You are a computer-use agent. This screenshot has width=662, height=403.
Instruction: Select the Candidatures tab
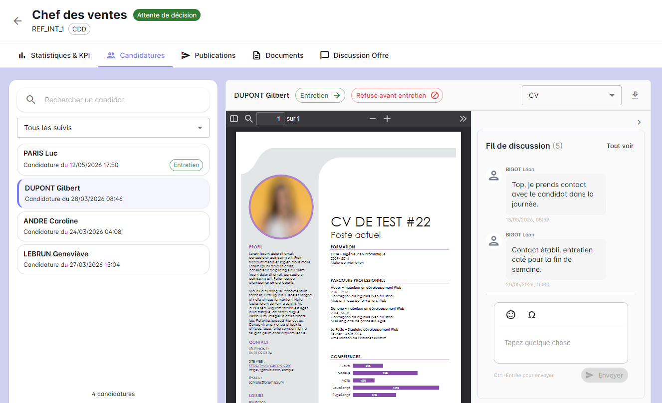tap(135, 55)
